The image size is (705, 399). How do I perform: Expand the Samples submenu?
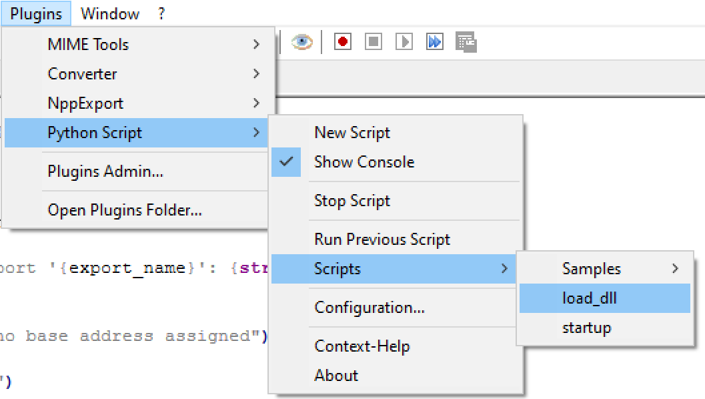(592, 268)
